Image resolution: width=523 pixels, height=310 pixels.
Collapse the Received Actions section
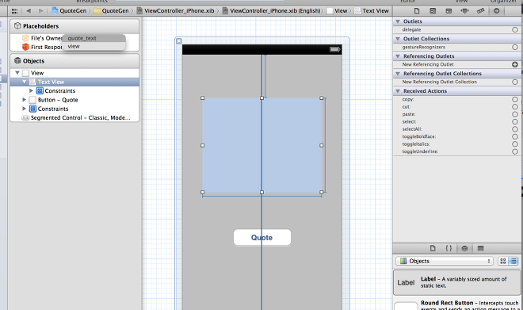(x=398, y=90)
